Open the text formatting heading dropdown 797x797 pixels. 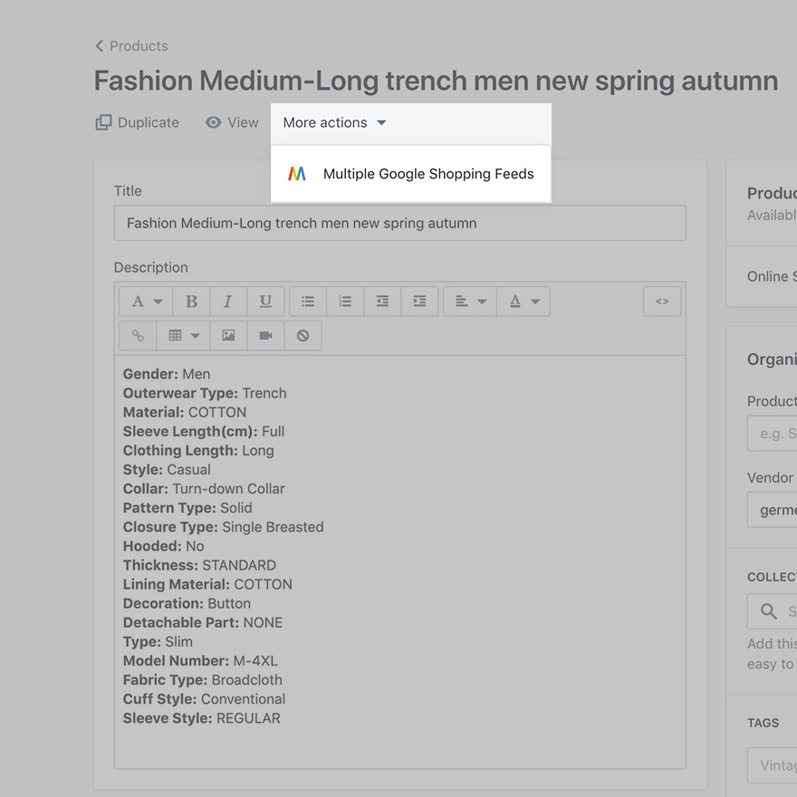[x=147, y=302]
